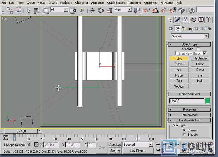Open the Selected key filter dropdown
The height and width of the screenshot is (157, 218).
pyautogui.click(x=151, y=145)
